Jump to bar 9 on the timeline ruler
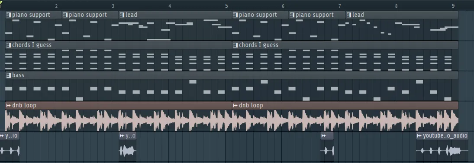 click(453, 6)
